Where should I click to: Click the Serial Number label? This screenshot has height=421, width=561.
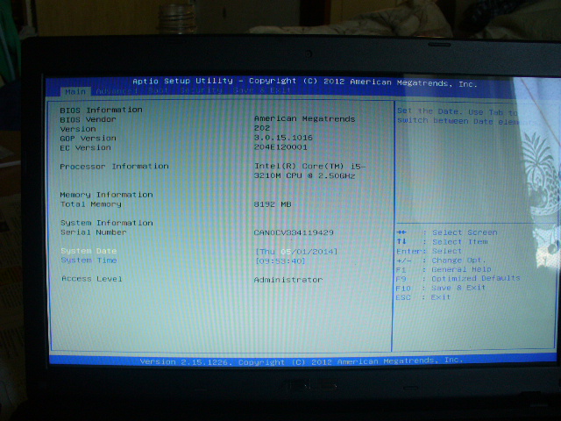[x=94, y=232]
